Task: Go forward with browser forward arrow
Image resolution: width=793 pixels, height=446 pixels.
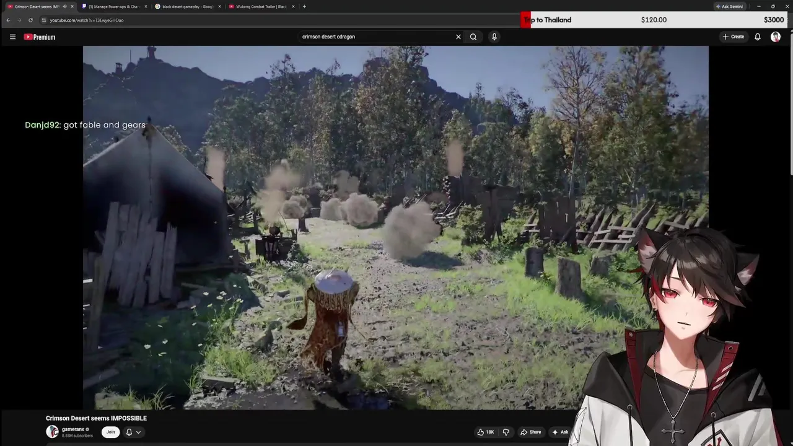Action: coord(19,20)
